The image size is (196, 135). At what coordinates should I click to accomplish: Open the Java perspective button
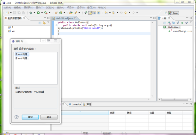pyautogui.click(x=174, y=13)
